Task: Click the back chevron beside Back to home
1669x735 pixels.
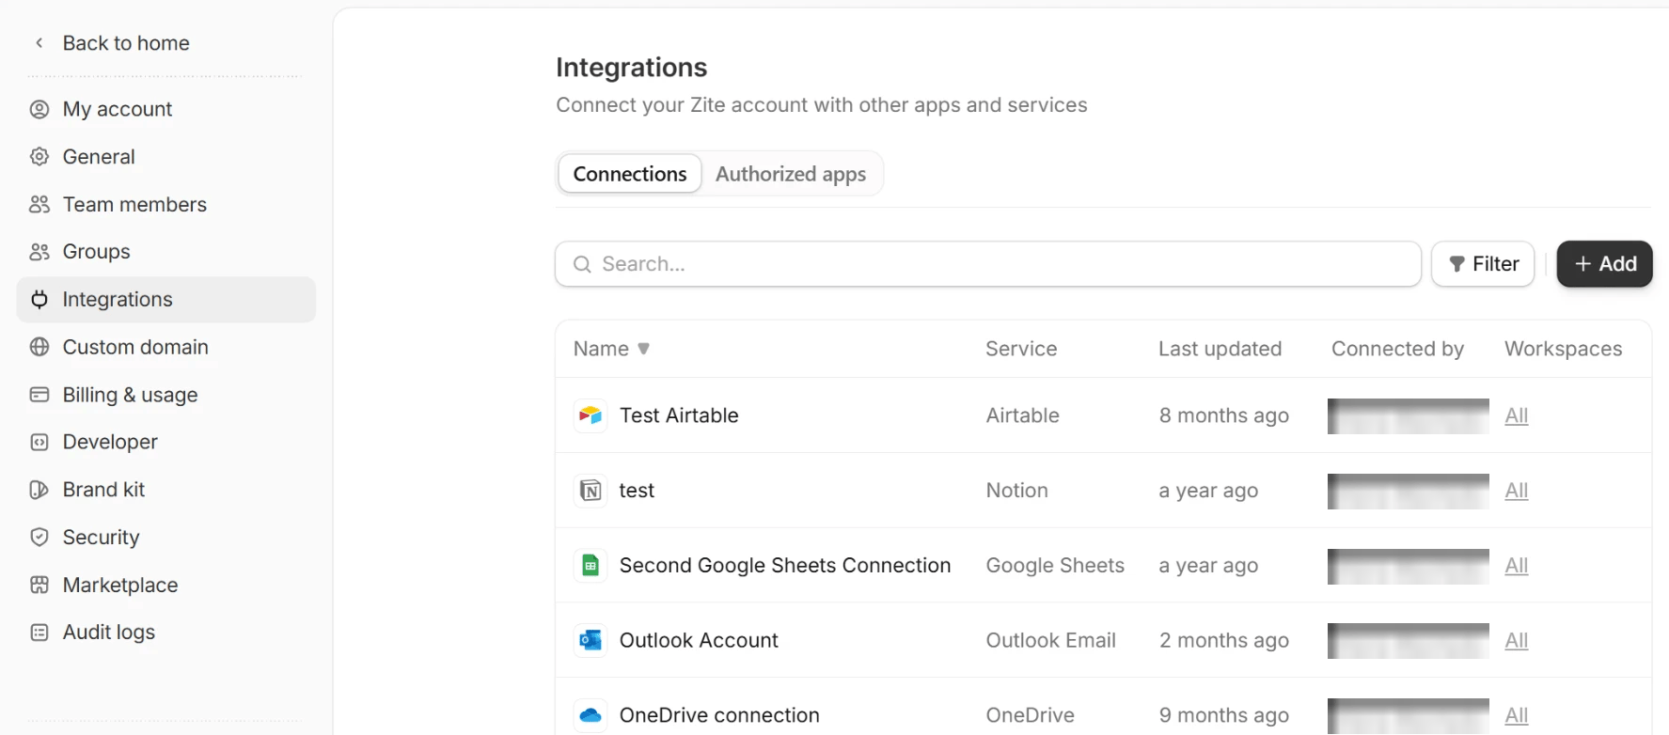Action: (39, 43)
